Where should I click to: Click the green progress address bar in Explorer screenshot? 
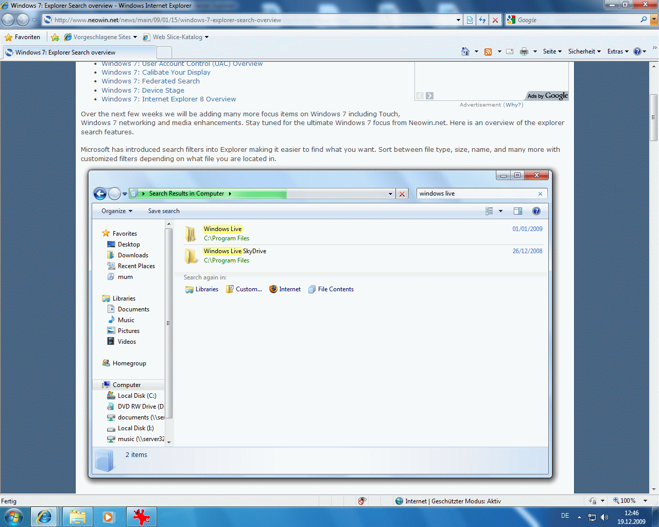click(262, 194)
